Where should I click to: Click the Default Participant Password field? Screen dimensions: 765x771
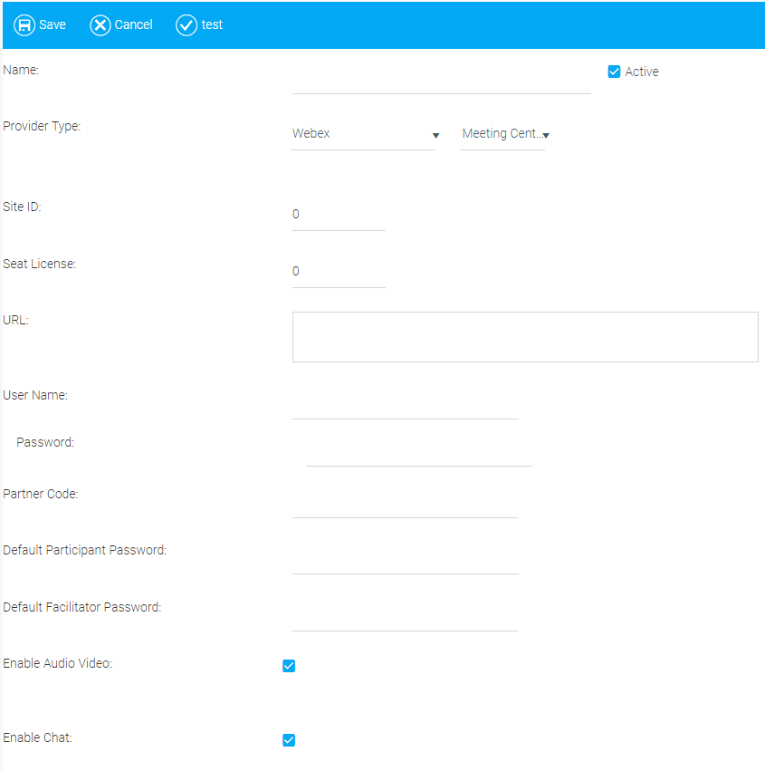tap(405, 562)
